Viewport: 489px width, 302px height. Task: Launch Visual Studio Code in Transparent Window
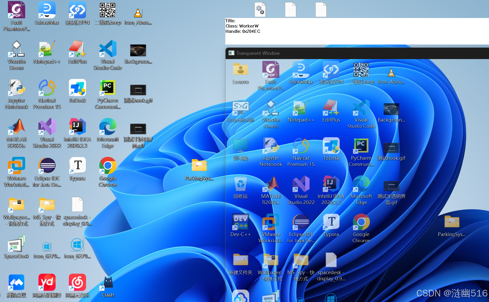(x=361, y=114)
